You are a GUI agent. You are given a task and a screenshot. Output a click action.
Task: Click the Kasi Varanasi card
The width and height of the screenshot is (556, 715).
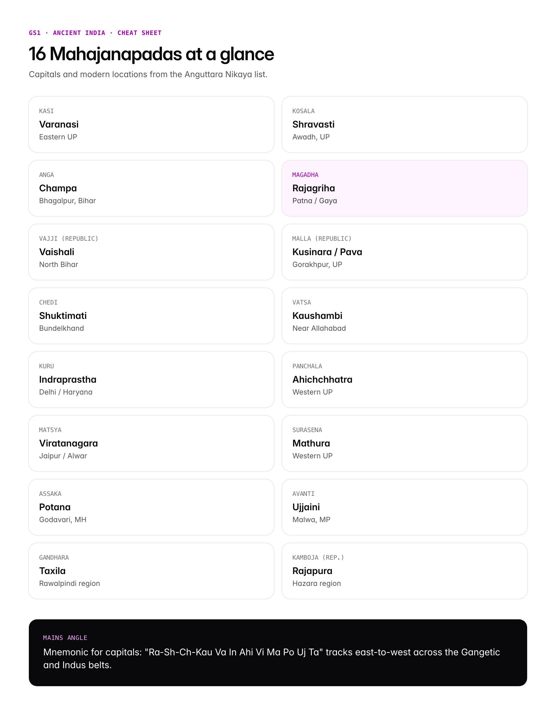151,124
